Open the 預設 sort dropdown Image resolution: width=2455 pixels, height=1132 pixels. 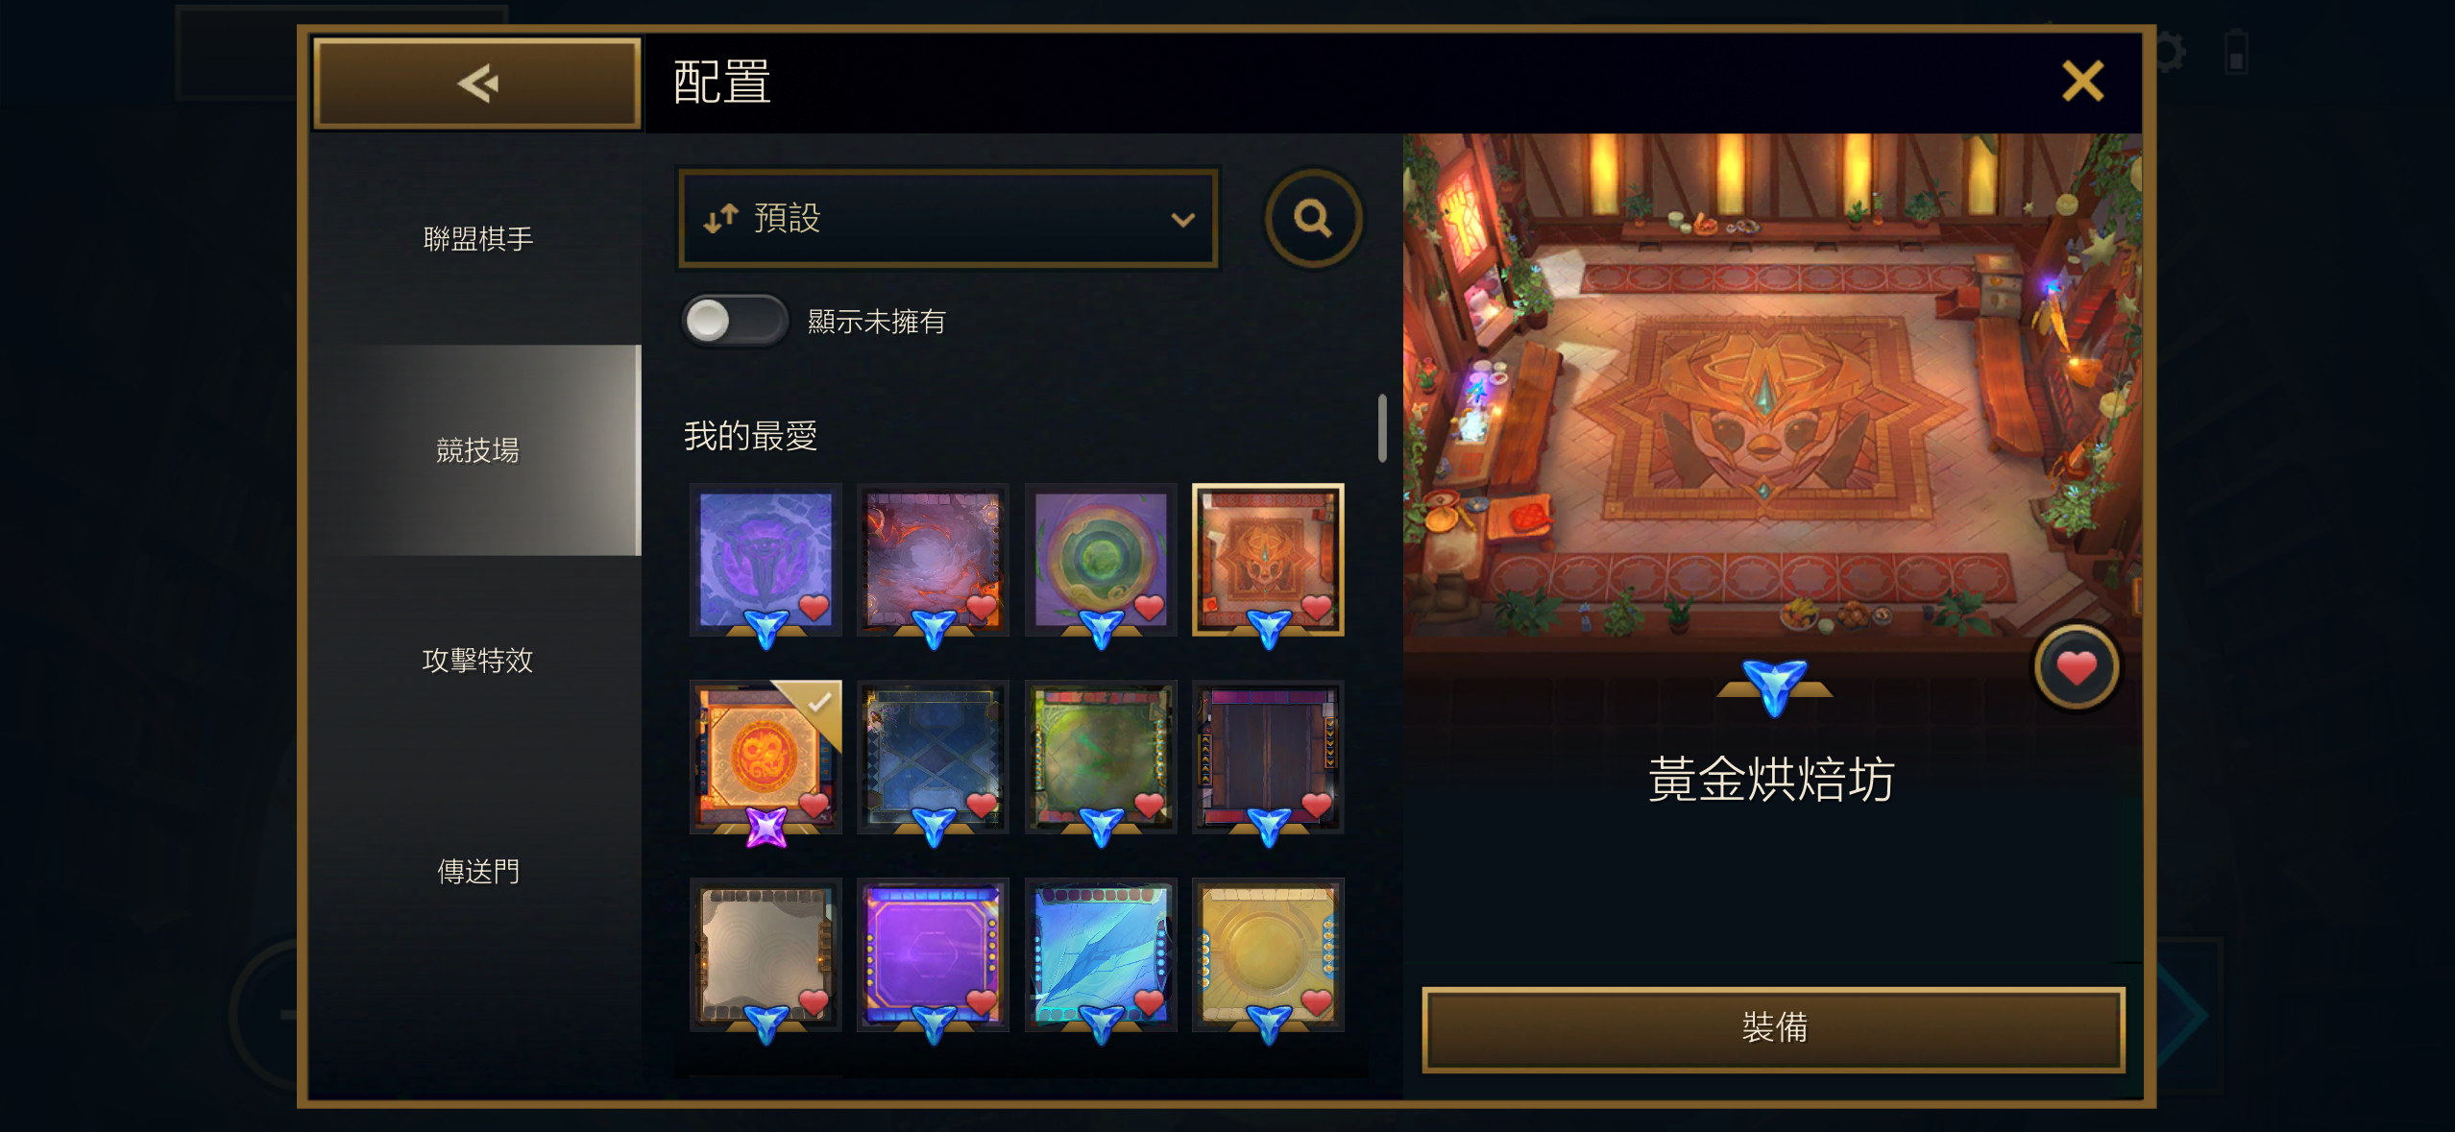coord(948,219)
